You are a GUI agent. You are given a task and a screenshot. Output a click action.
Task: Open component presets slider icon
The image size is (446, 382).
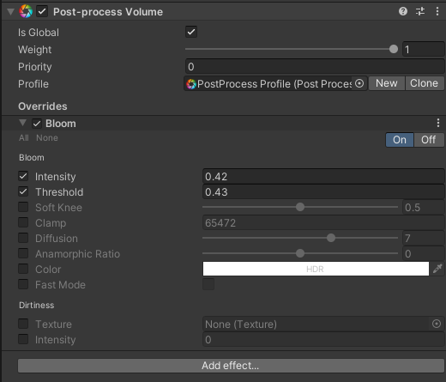[420, 11]
